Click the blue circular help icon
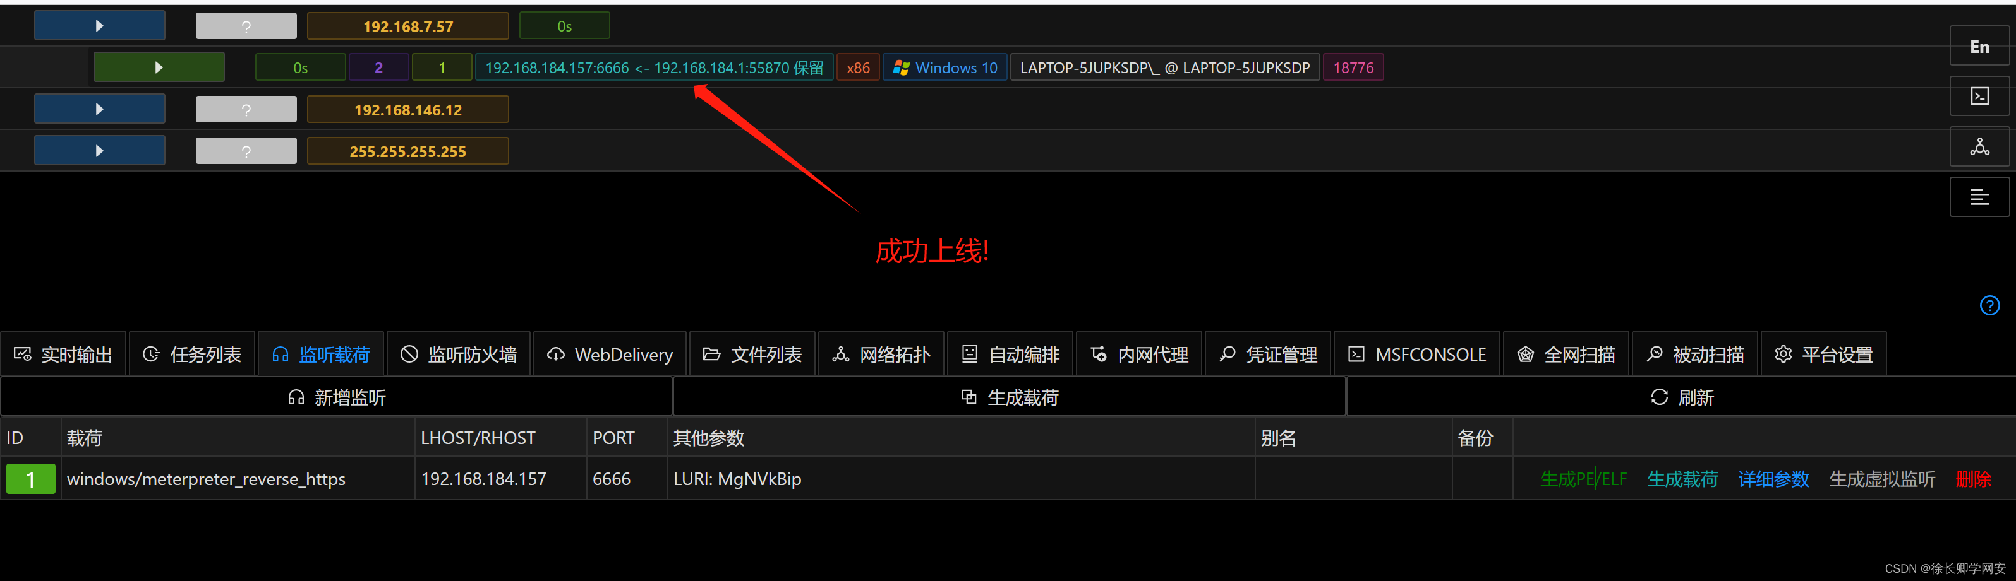Viewport: 2016px width, 581px height. (1990, 306)
